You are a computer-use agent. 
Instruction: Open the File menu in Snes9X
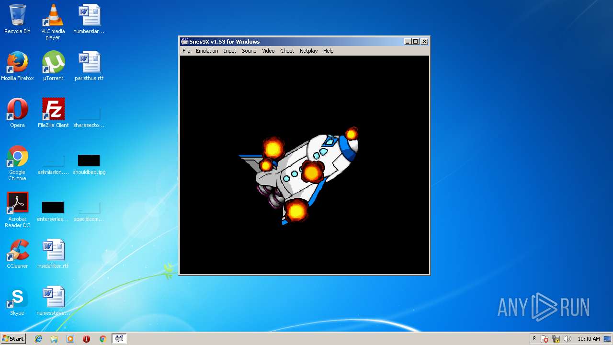point(186,51)
